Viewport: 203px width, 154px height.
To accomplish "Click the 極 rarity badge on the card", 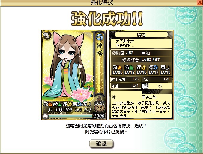I will (47, 35).
